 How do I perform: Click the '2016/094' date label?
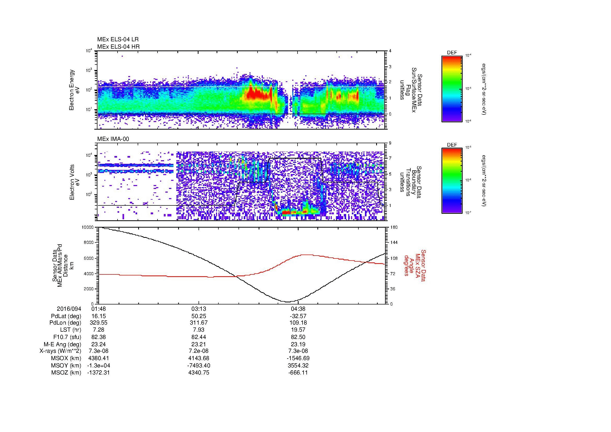click(x=69, y=309)
